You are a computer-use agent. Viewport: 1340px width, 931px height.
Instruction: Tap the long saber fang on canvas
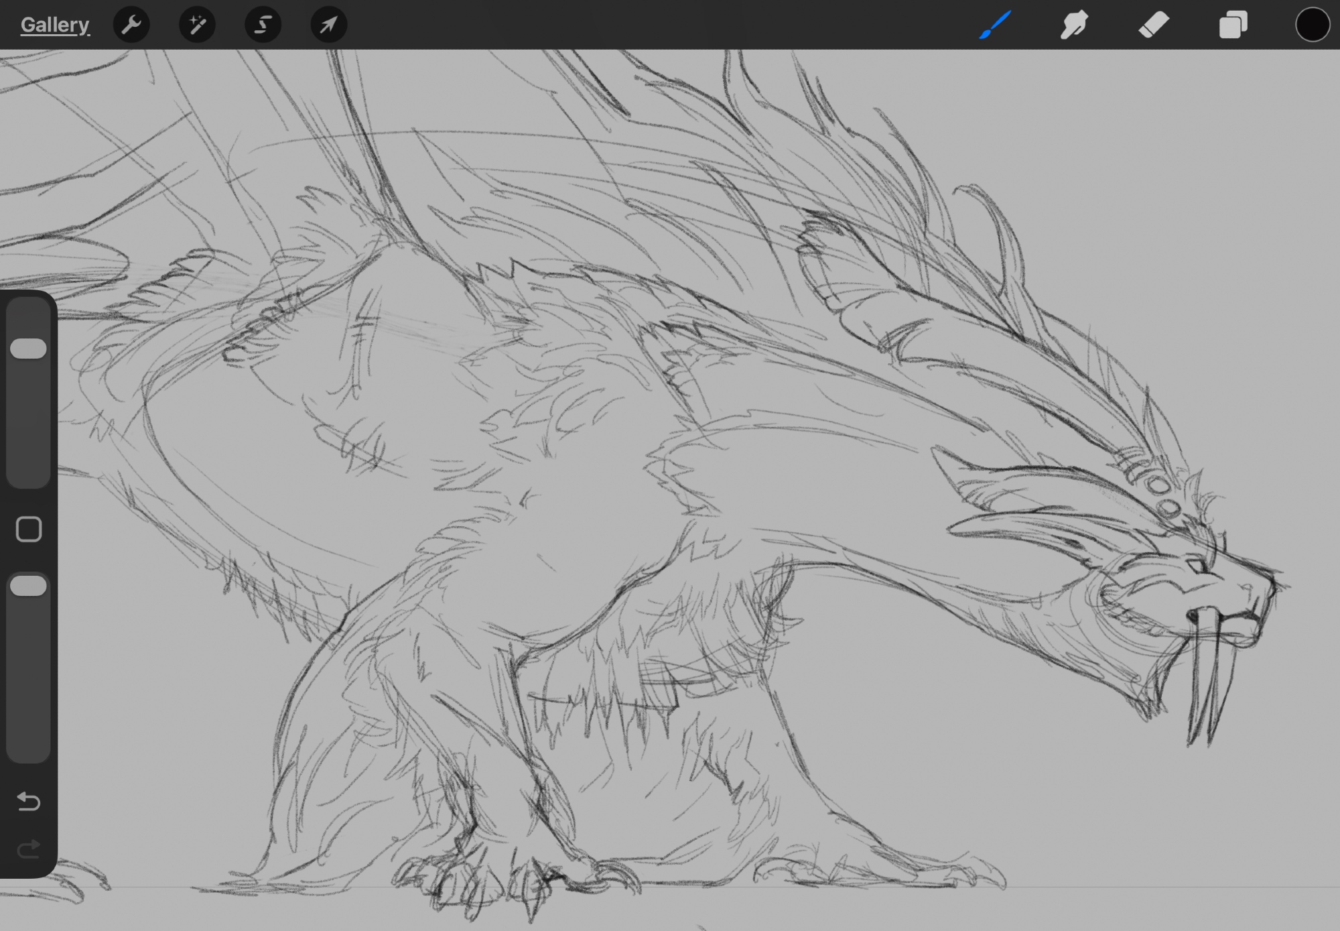(x=1206, y=677)
